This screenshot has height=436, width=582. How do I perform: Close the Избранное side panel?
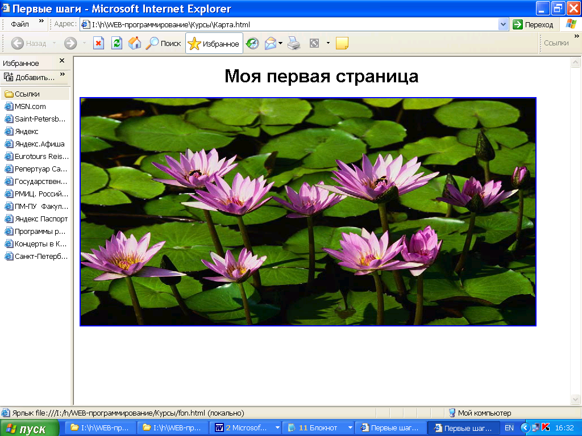[62, 60]
